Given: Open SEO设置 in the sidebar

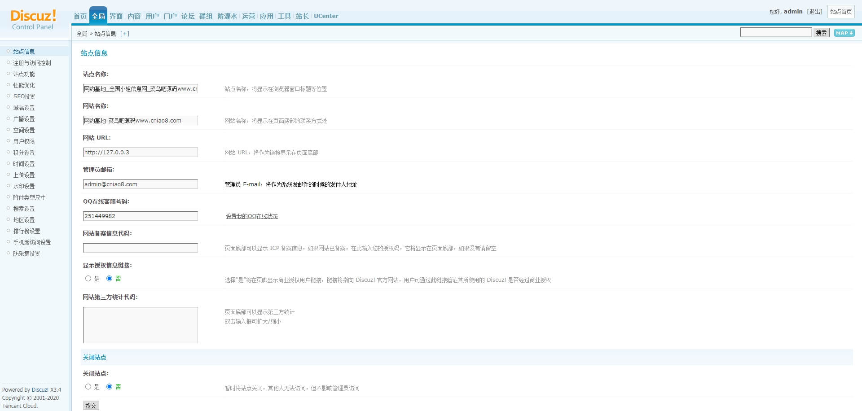Looking at the screenshot, I should [x=24, y=96].
